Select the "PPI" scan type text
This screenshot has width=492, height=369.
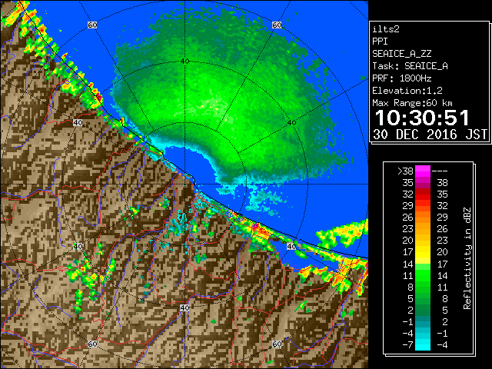point(380,42)
